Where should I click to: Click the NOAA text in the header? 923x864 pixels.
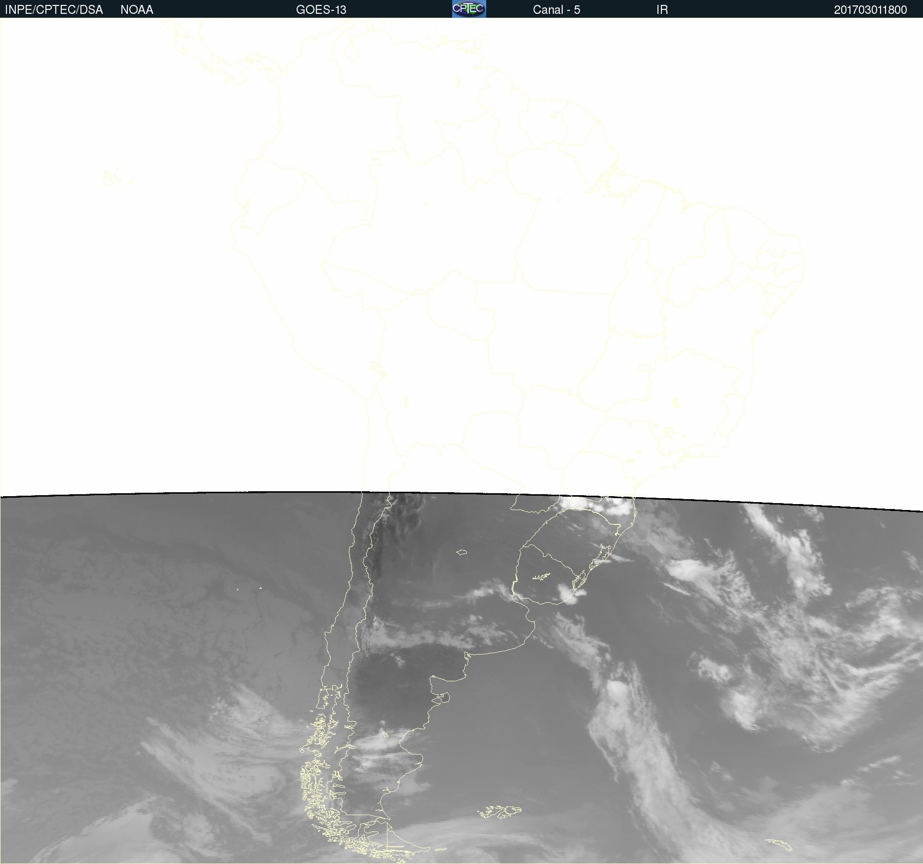tap(137, 10)
